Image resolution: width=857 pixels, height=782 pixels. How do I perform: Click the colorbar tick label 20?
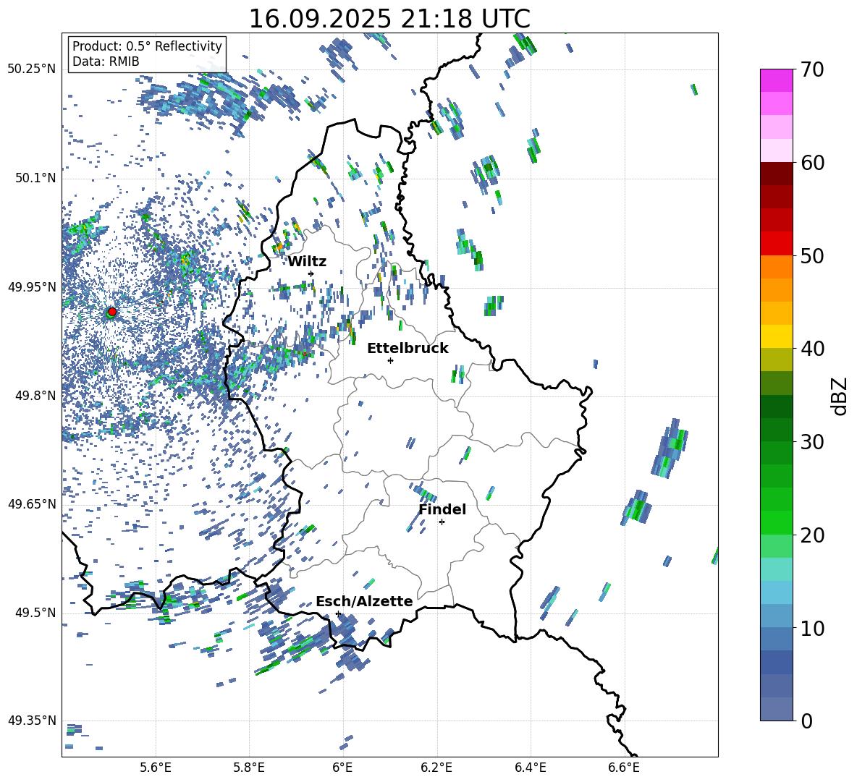(x=812, y=535)
